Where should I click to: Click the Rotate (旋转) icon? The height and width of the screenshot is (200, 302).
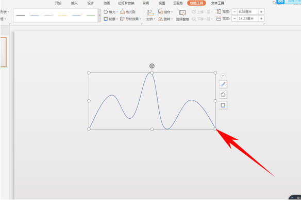(160, 19)
